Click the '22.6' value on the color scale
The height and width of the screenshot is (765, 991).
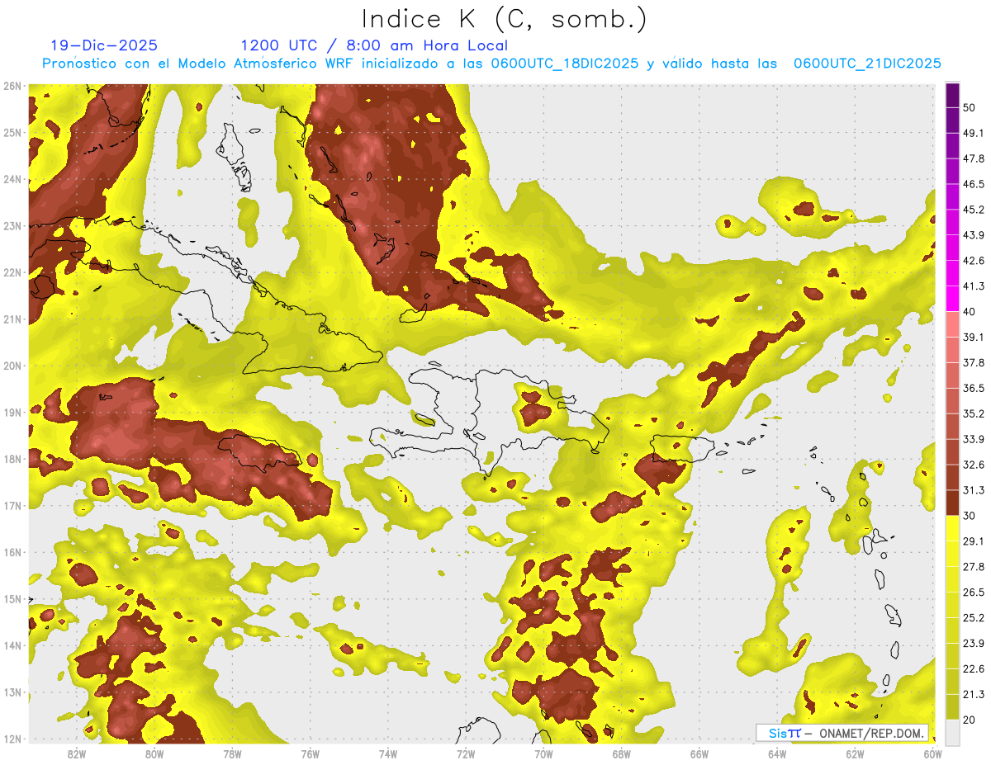973,668
